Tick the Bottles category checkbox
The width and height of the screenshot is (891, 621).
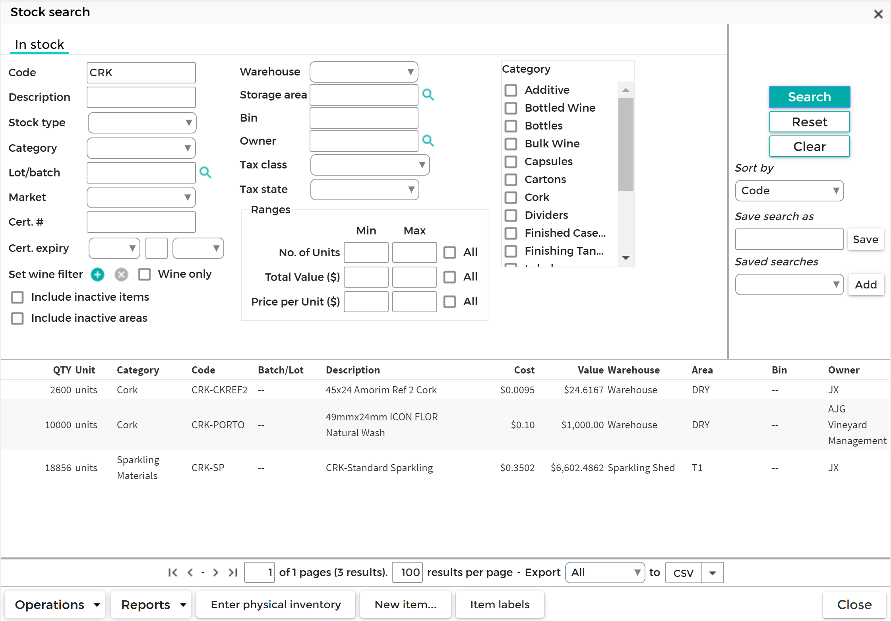click(x=511, y=126)
